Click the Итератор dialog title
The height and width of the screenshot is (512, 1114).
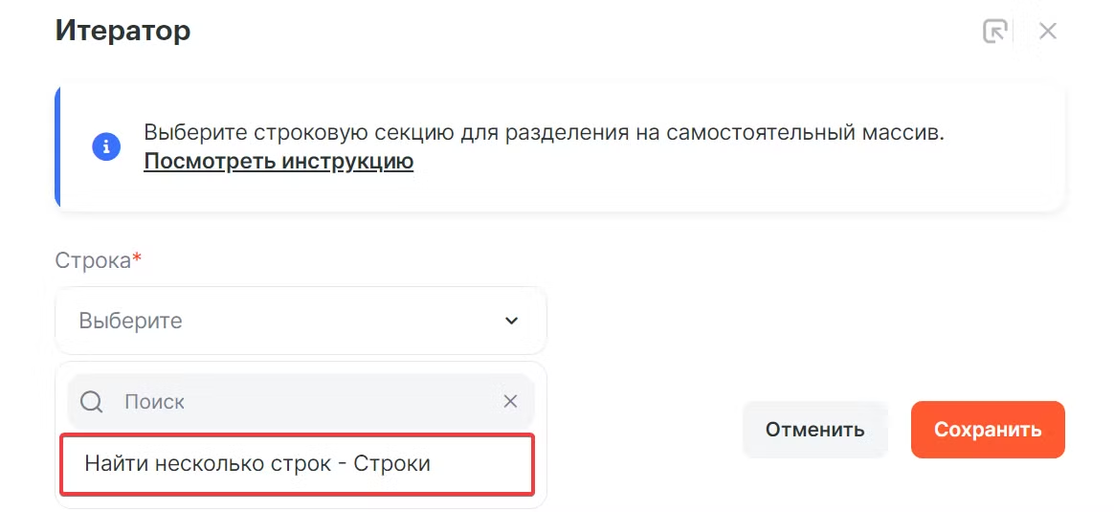coord(123,31)
